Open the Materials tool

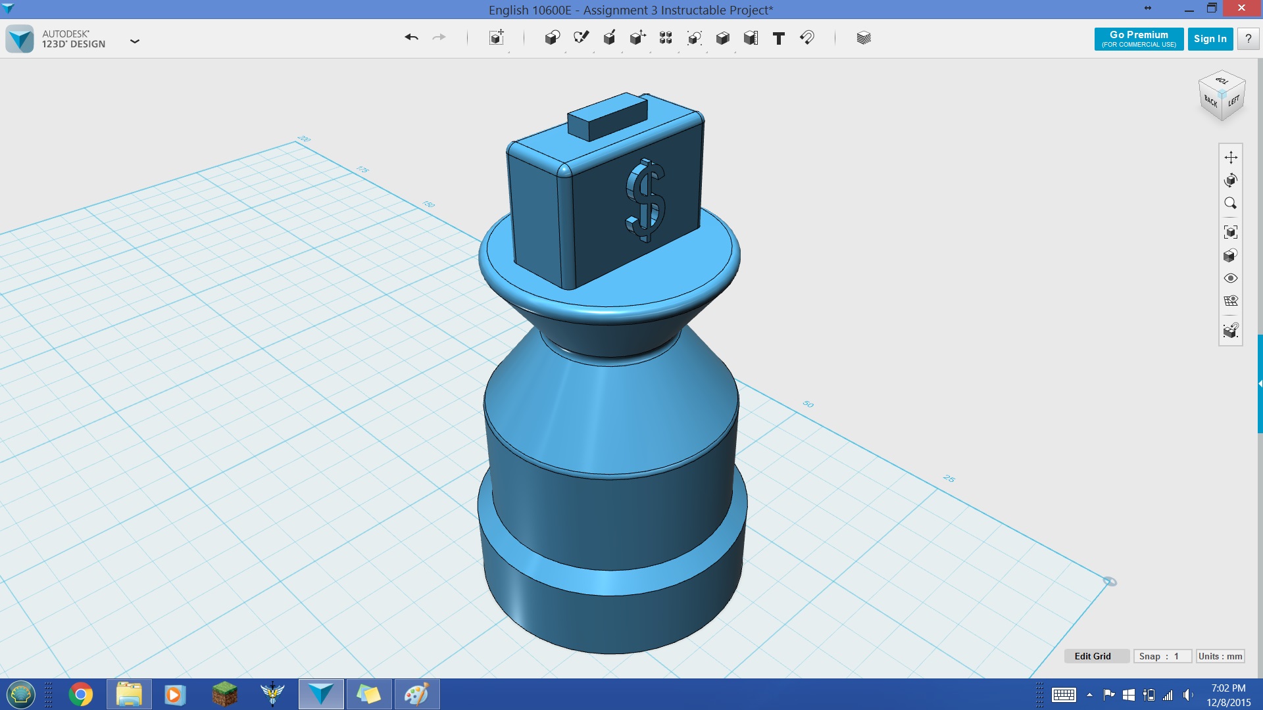point(864,37)
